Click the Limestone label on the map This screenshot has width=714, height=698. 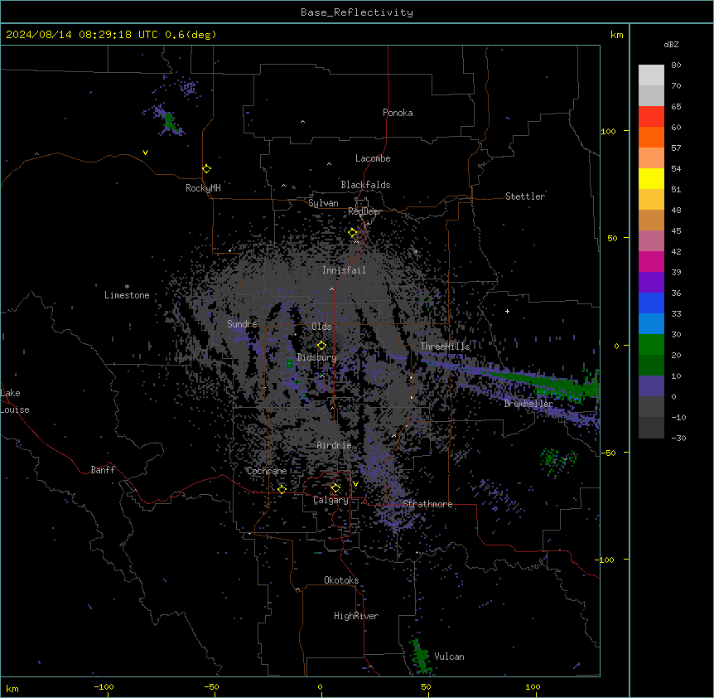[127, 295]
